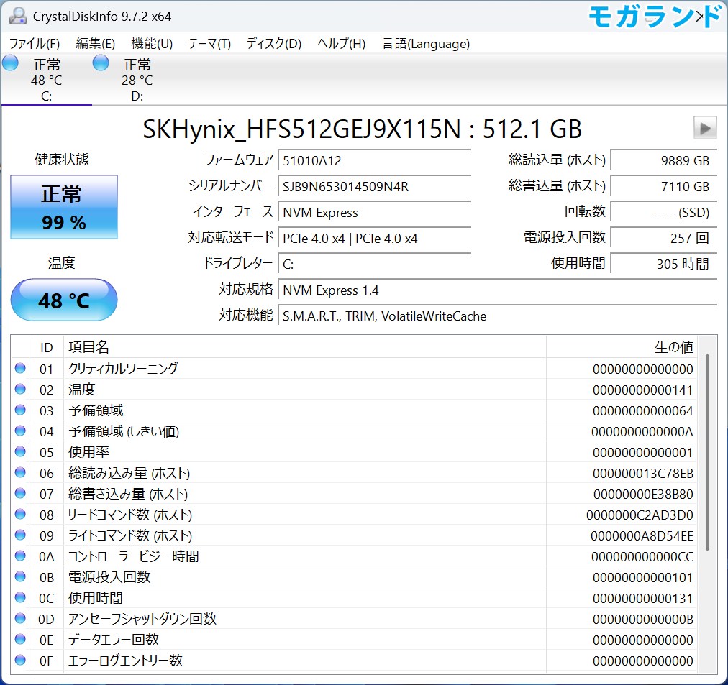The image size is (728, 685).
Task: Click the blue status dot beside 予備領域
Action: 21,410
